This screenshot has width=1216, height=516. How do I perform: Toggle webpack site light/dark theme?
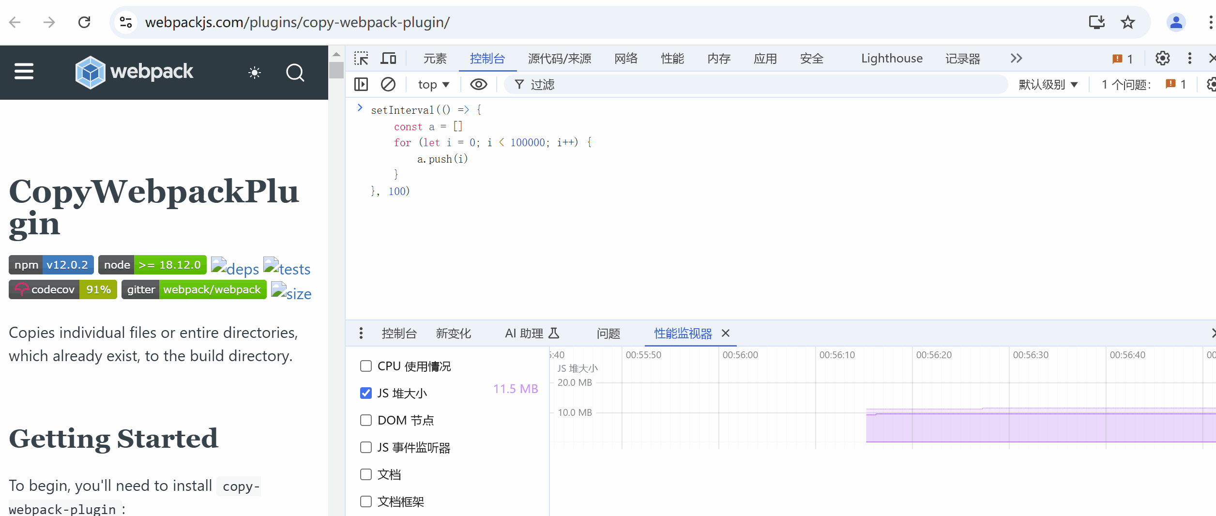click(x=255, y=73)
